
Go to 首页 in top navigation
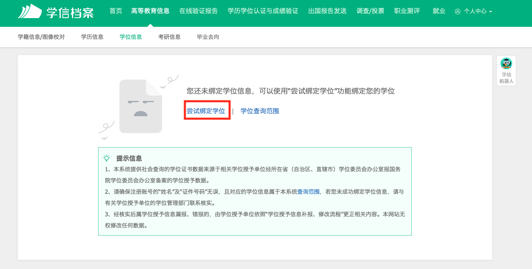[x=116, y=11]
